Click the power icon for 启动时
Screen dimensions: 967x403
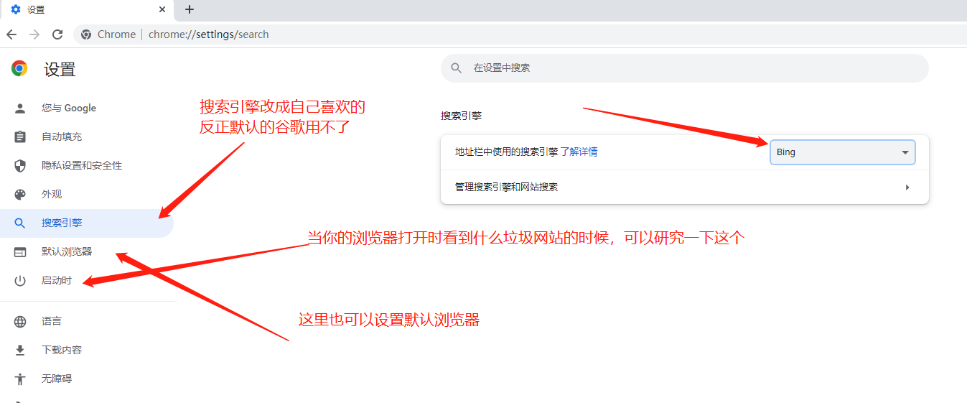tap(20, 281)
